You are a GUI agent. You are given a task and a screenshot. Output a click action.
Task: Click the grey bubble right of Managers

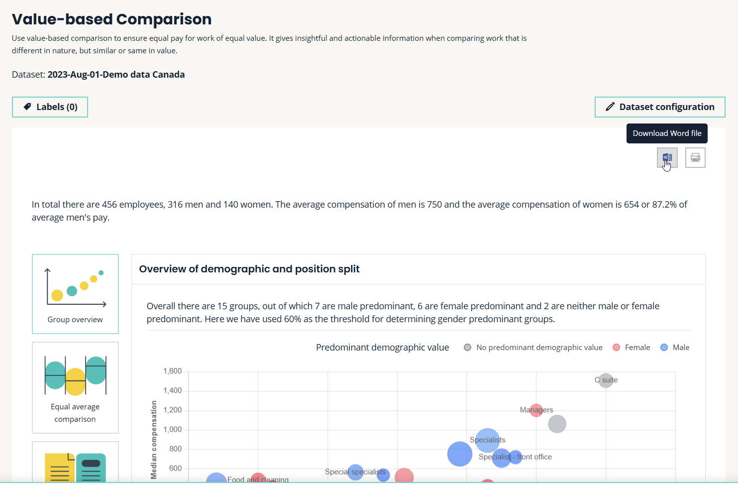[x=557, y=424]
